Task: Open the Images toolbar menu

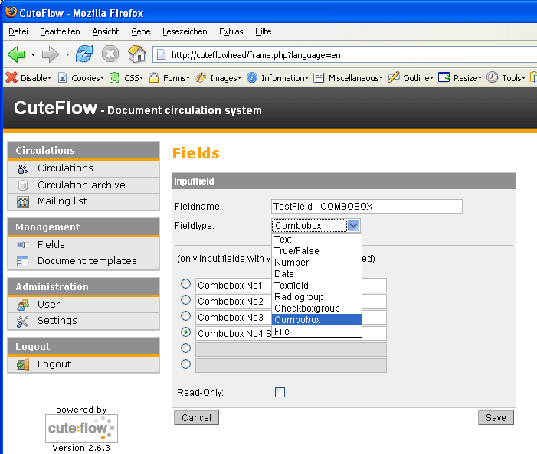Action: point(218,78)
